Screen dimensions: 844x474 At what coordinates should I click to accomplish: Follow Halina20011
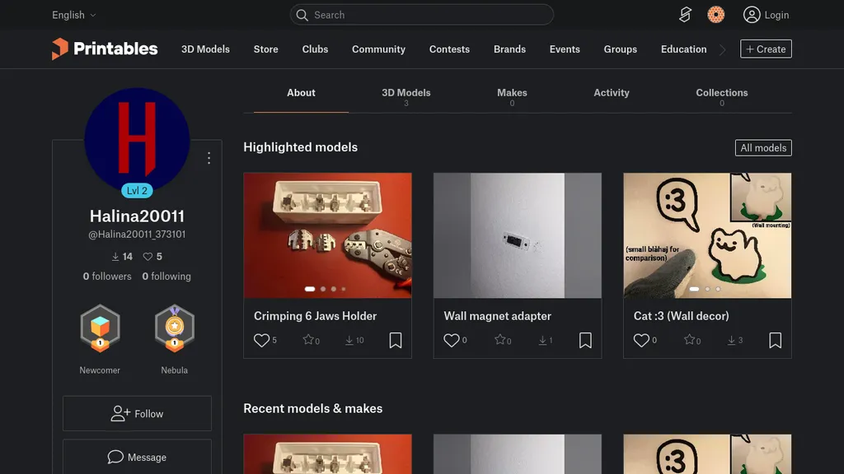138,413
